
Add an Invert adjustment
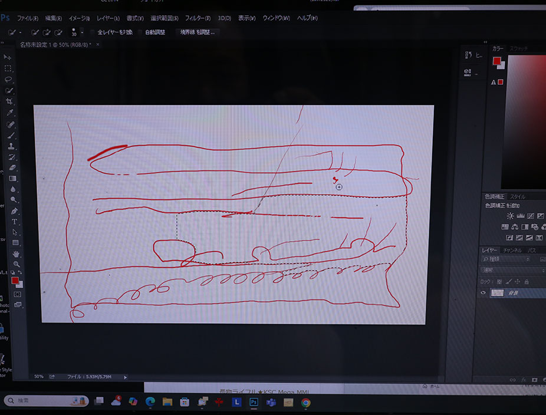click(x=509, y=238)
